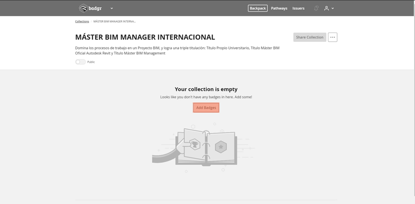Image resolution: width=415 pixels, height=204 pixels.
Task: Click the Badgr logo in the header
Action: (90, 8)
